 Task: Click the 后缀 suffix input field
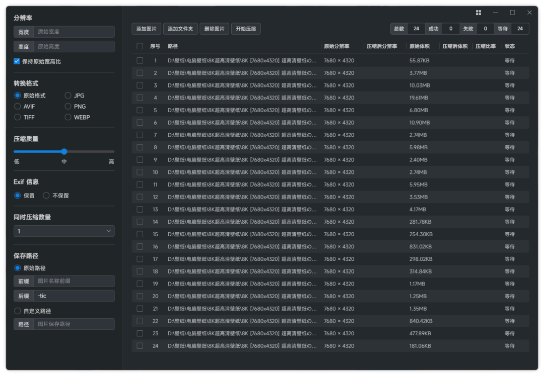(74, 296)
